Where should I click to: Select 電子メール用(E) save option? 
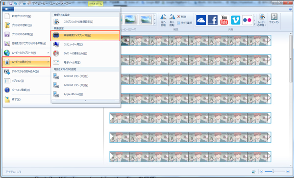85,62
